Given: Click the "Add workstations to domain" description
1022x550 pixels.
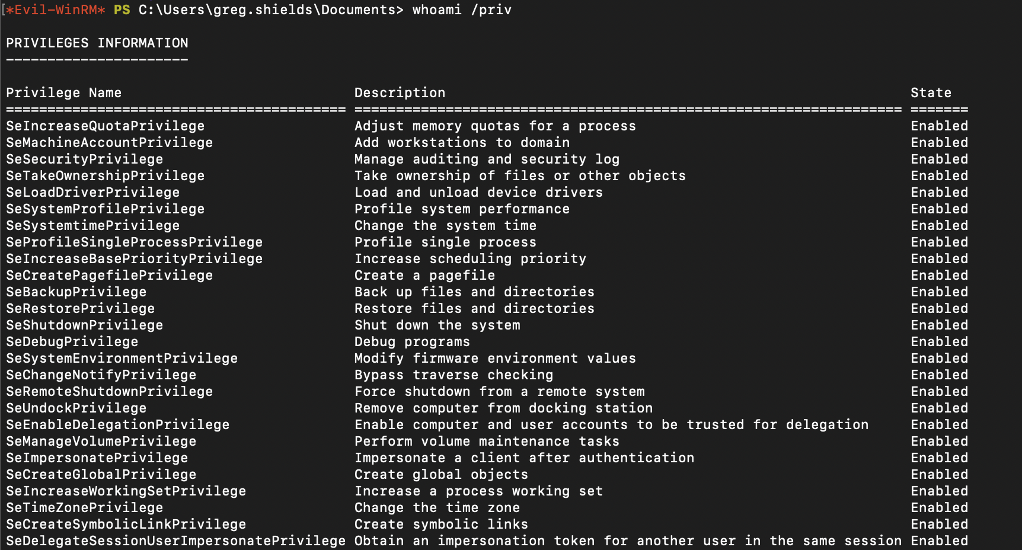Looking at the screenshot, I should pos(462,143).
